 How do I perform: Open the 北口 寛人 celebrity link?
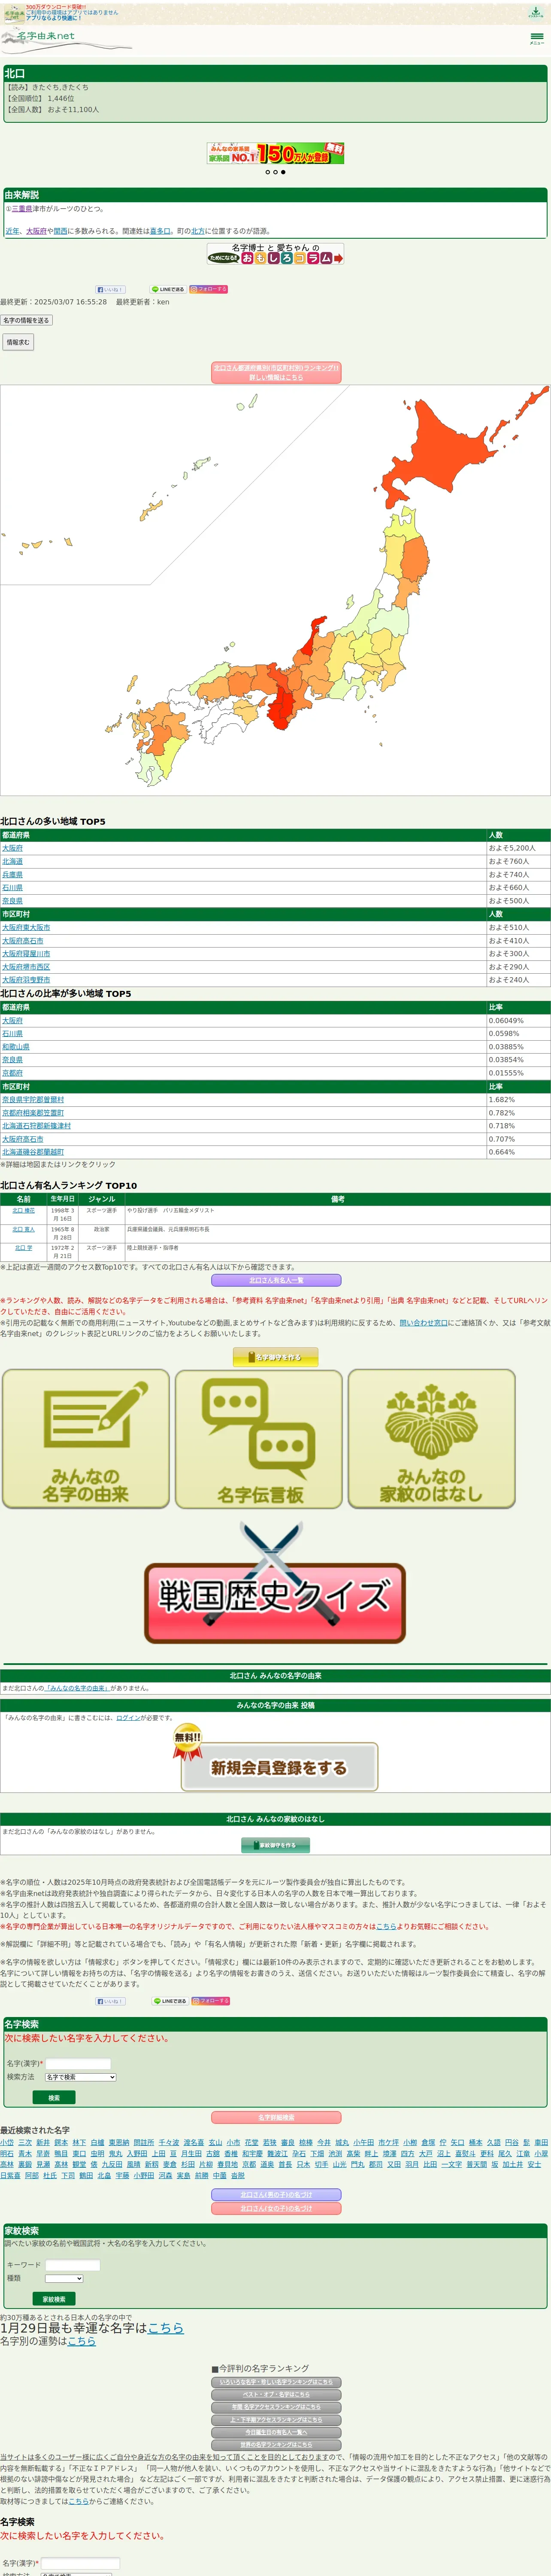23,1229
